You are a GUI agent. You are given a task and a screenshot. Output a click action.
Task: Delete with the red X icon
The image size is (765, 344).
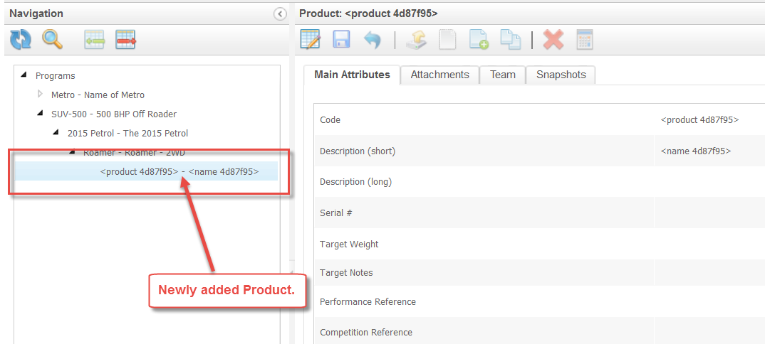click(x=553, y=40)
